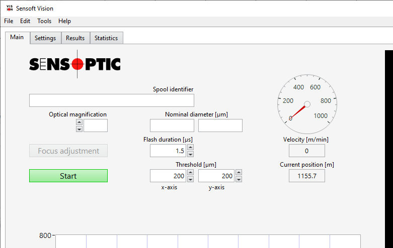Increase y-axis Threshold with up arrow
The image size is (393, 248).
click(239, 172)
